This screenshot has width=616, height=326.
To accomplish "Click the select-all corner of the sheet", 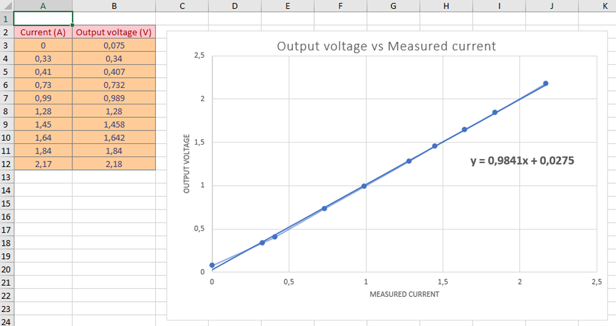I will coord(6,5).
